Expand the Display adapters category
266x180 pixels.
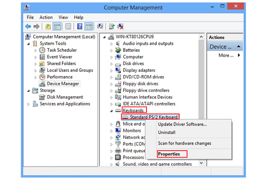pos(111,71)
